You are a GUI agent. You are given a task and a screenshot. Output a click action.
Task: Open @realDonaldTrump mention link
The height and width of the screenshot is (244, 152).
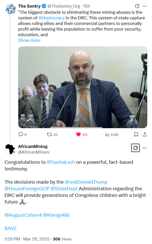click(86, 182)
